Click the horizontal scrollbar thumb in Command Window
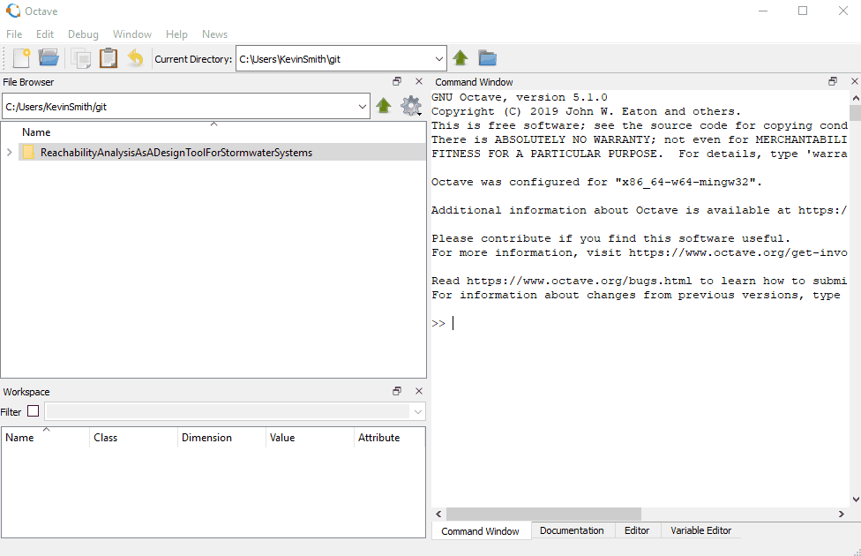Viewport: 861px width, 556px height. [x=543, y=515]
